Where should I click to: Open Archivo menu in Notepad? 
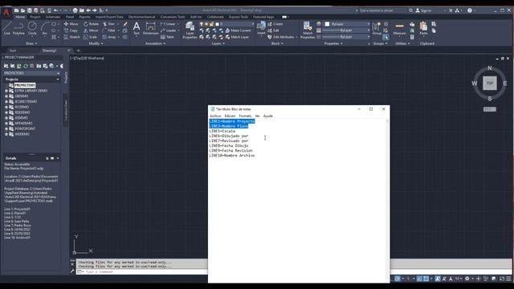click(x=215, y=116)
